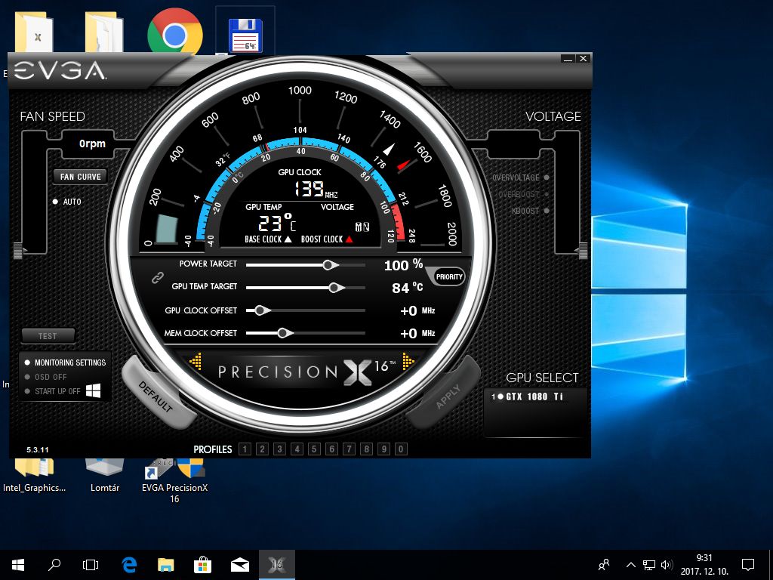Click the left yellow arrow beside Precision X logo
773x580 pixels.
196,361
